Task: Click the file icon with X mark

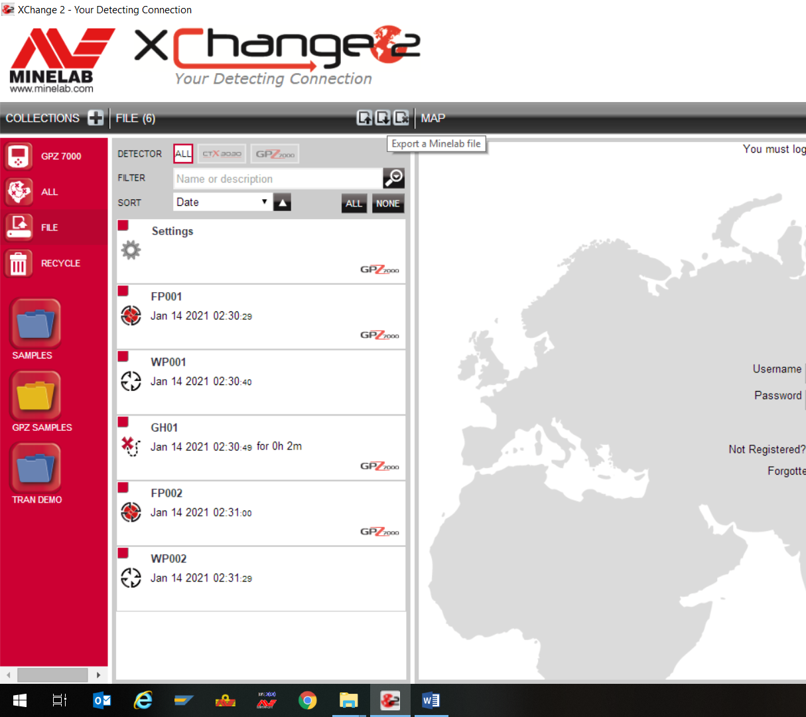Action: tap(401, 118)
